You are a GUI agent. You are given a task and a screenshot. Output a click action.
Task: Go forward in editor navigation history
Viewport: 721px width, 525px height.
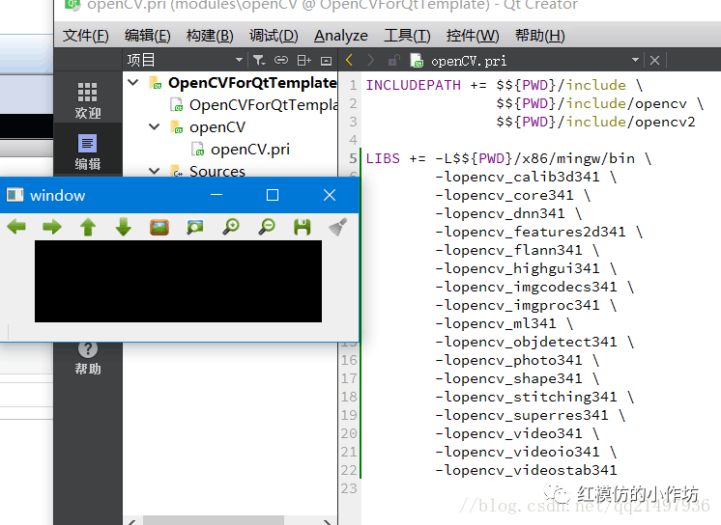pyautogui.click(x=370, y=60)
